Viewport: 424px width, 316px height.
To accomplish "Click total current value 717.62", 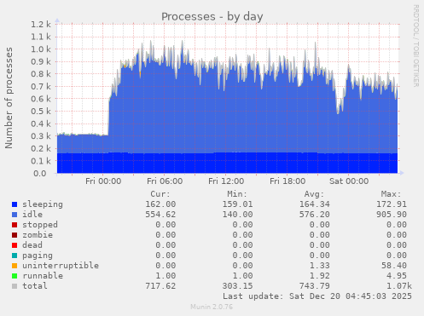I will tap(160, 286).
